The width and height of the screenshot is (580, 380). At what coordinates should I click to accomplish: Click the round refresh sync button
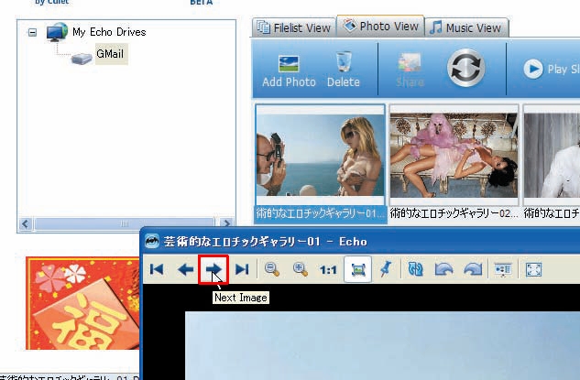coord(465,68)
